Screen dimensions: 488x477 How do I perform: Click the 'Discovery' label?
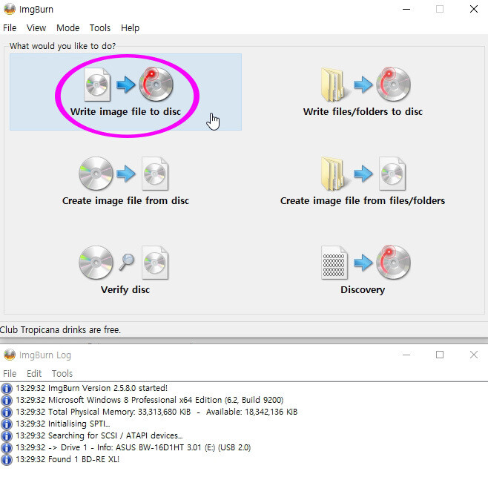pos(363,290)
